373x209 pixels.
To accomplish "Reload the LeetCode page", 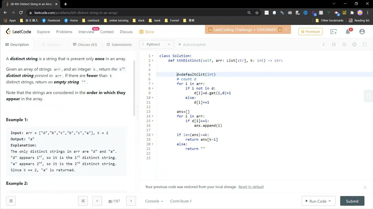I will [x=21, y=13].
